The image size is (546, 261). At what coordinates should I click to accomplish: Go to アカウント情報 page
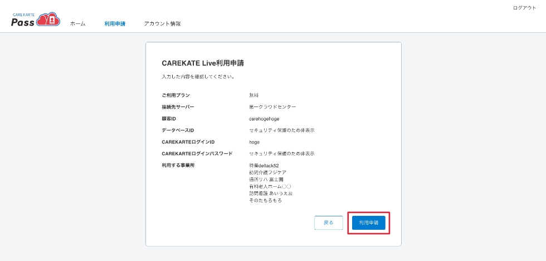pos(162,23)
